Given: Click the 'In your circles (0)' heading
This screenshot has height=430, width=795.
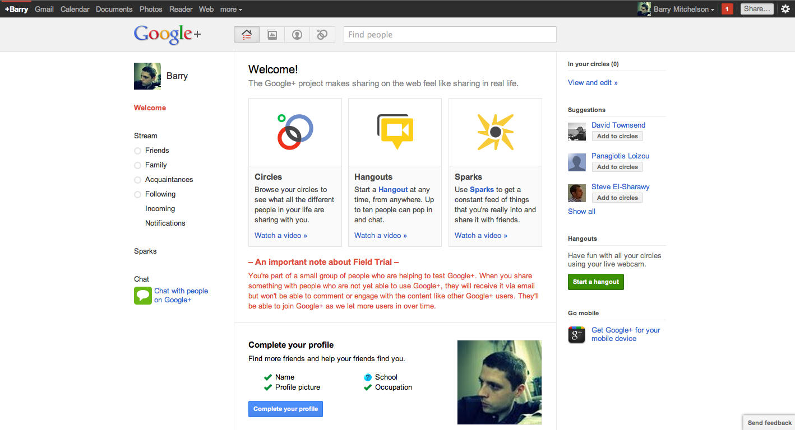Looking at the screenshot, I should point(593,64).
